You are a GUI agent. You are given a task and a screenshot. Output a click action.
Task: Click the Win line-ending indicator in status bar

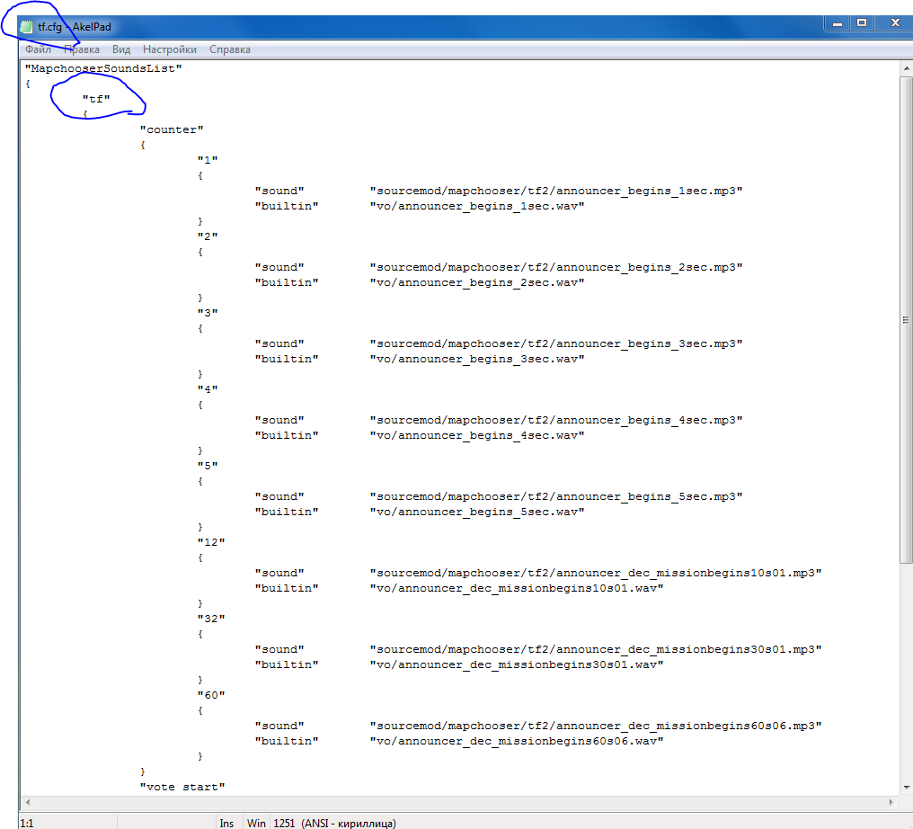click(x=256, y=823)
